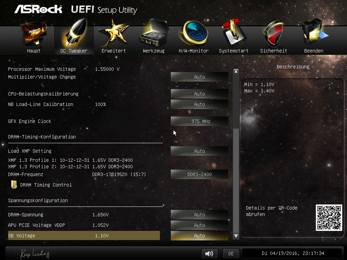Viewport: 347px width, 260px height.
Task: Select the Load XMP Setting label
Action: point(30,151)
